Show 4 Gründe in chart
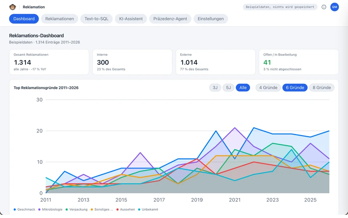The height and width of the screenshot is (218, 348). [268, 88]
